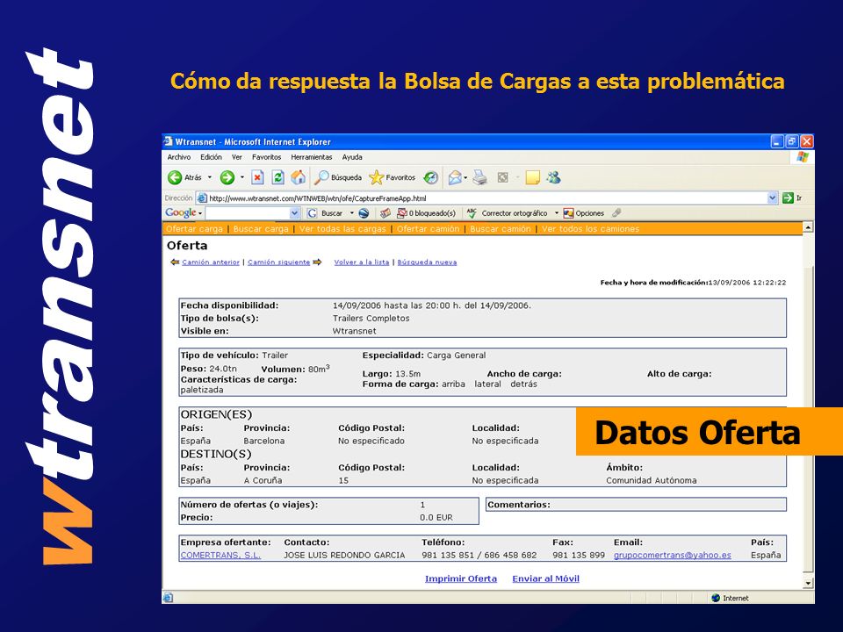The image size is (843, 632).
Task: Click the highlighter pen icon in Google toolbar
Action: [x=616, y=212]
